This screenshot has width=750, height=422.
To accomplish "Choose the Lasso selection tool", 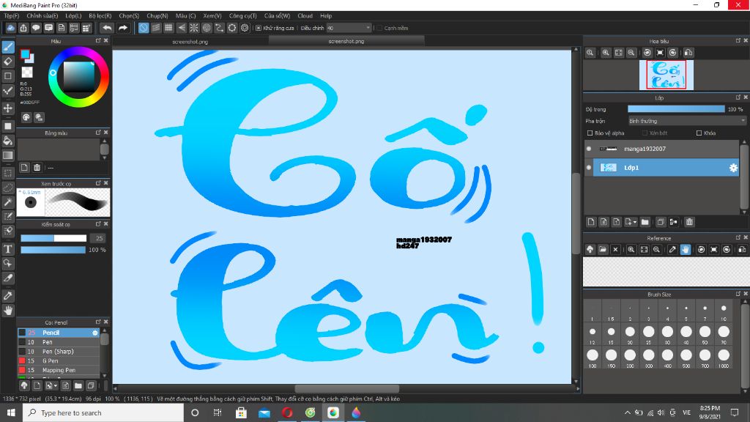I will (x=7, y=188).
